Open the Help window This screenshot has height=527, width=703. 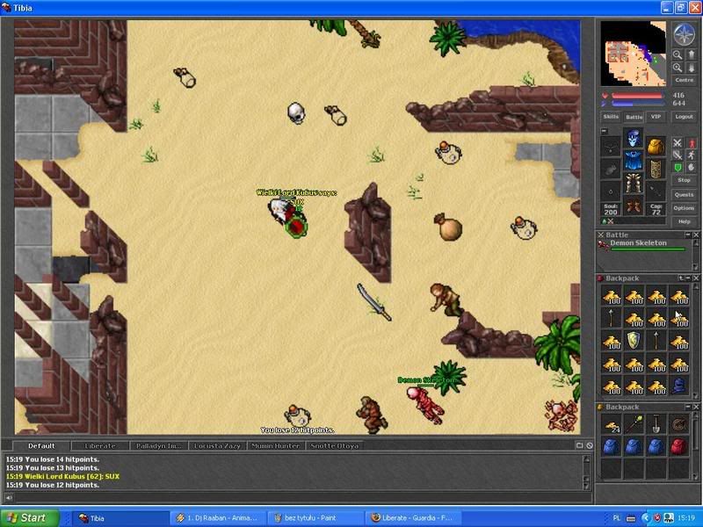[x=685, y=222]
